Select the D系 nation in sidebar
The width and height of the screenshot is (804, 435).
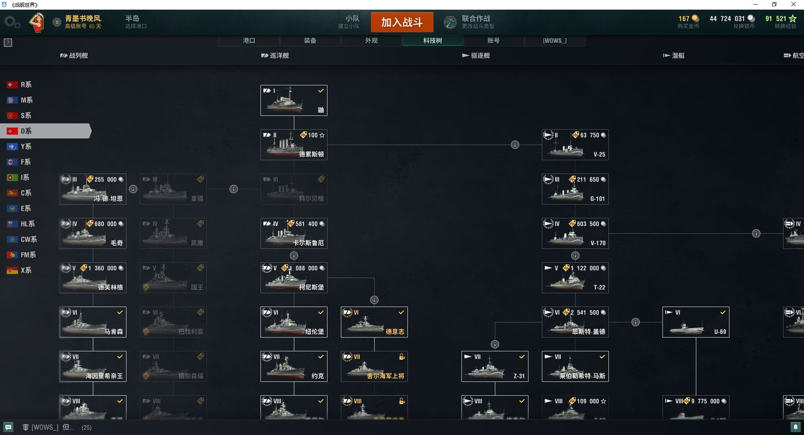point(45,131)
